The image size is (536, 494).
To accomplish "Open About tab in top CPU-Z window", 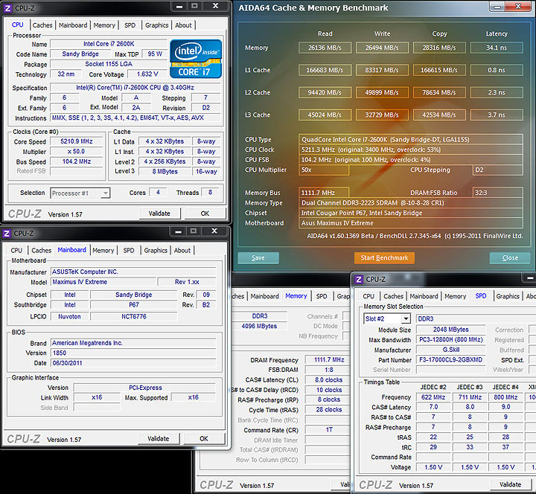I will click(184, 25).
